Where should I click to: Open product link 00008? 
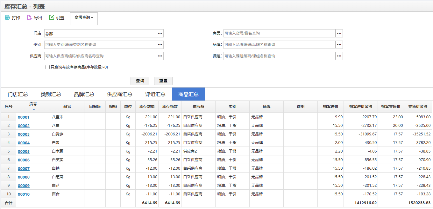[24, 177]
